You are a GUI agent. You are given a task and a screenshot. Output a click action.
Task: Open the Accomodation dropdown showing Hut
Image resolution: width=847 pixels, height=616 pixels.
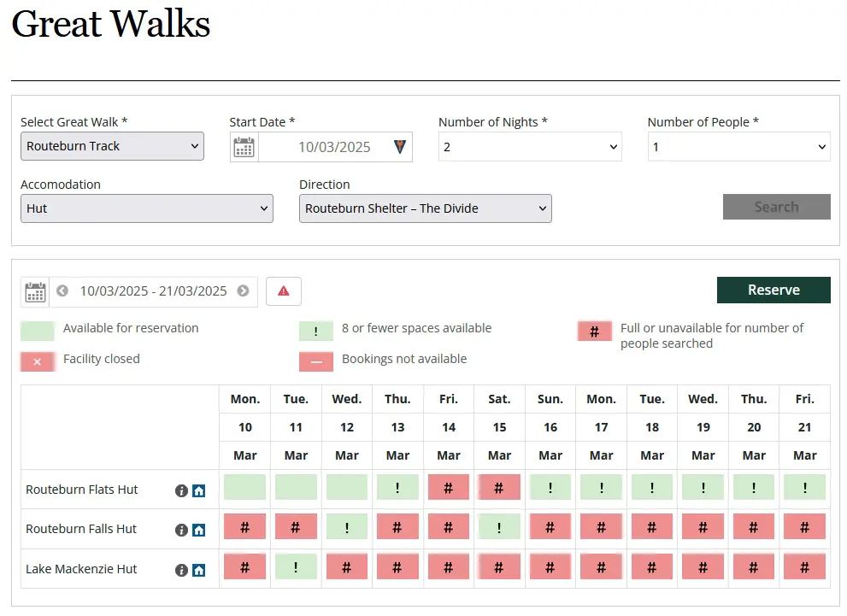tap(147, 208)
